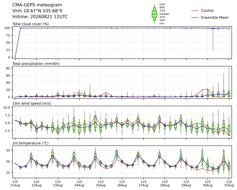This screenshot has height=190, width=237.
Task: Select the 'Vinh 18.67°N 105.68°E' location line
Action: coord(38,11)
